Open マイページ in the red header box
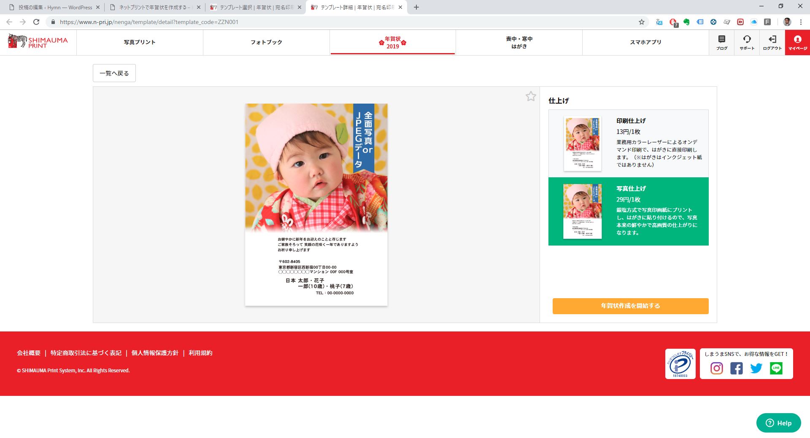Image resolution: width=810 pixels, height=438 pixels. [x=797, y=43]
